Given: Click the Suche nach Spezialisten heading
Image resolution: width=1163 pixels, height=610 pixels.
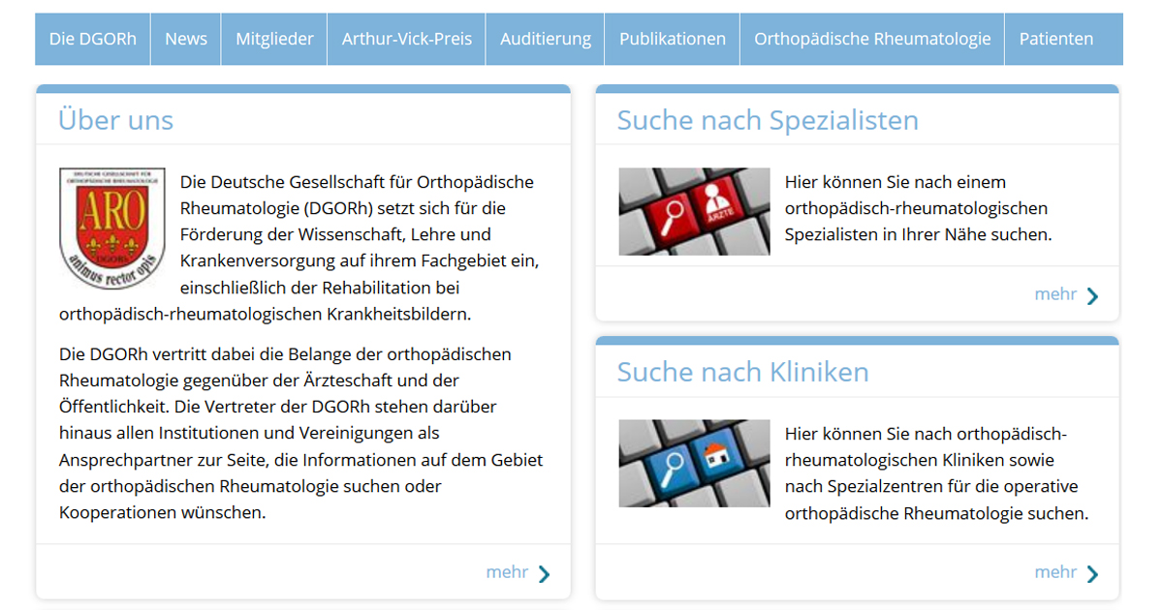Looking at the screenshot, I should (x=768, y=120).
